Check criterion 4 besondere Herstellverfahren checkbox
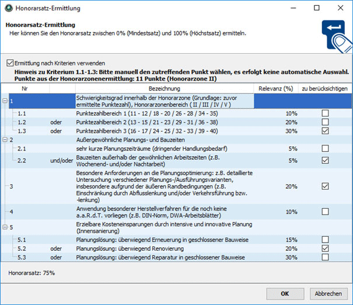This screenshot has height=305, width=353. (325, 212)
